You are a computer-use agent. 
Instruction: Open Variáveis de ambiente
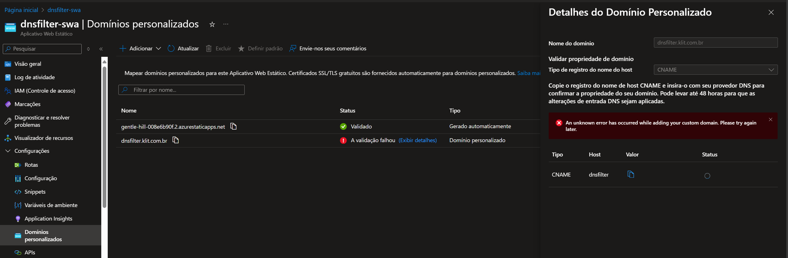point(50,205)
